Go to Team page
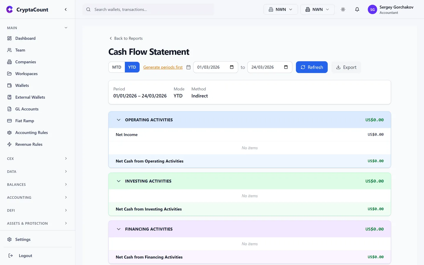424x265 pixels. click(37, 50)
